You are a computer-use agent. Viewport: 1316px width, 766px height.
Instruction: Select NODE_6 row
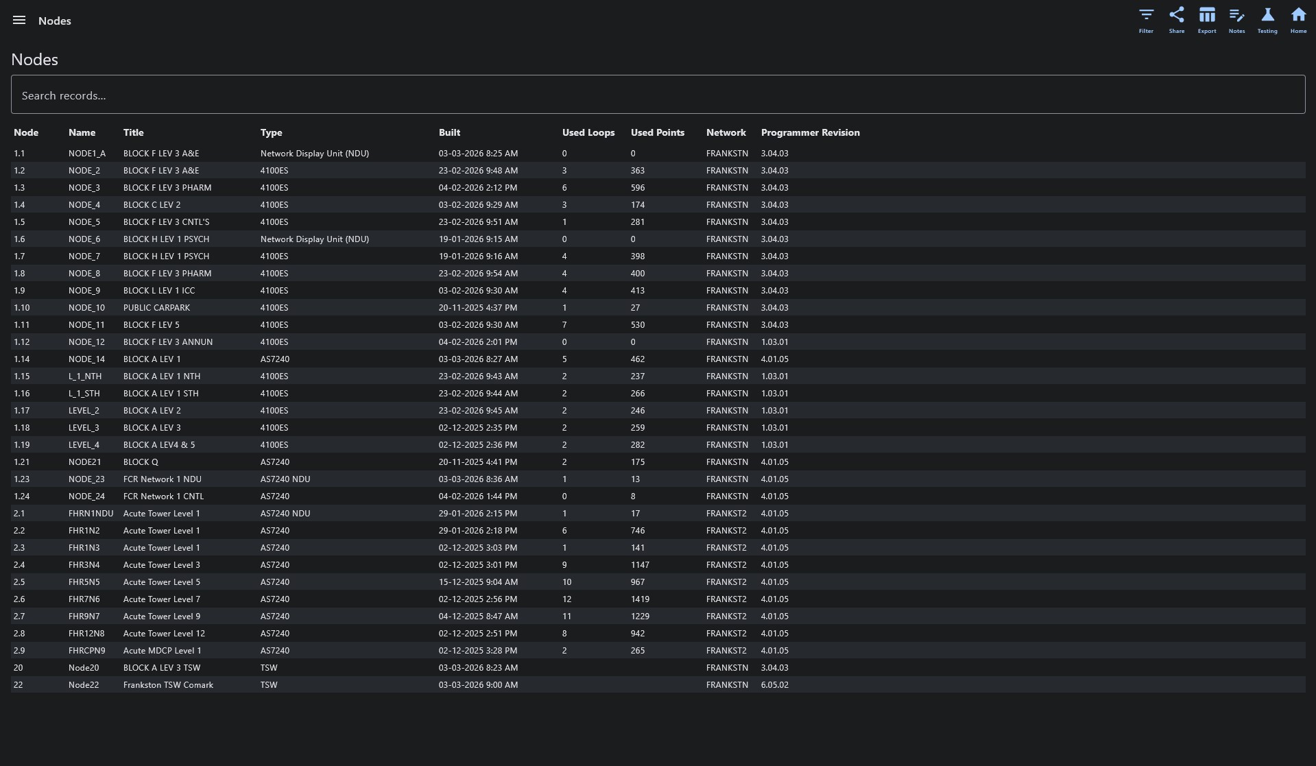click(x=658, y=239)
